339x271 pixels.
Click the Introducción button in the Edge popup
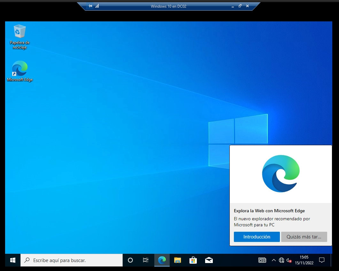point(257,237)
